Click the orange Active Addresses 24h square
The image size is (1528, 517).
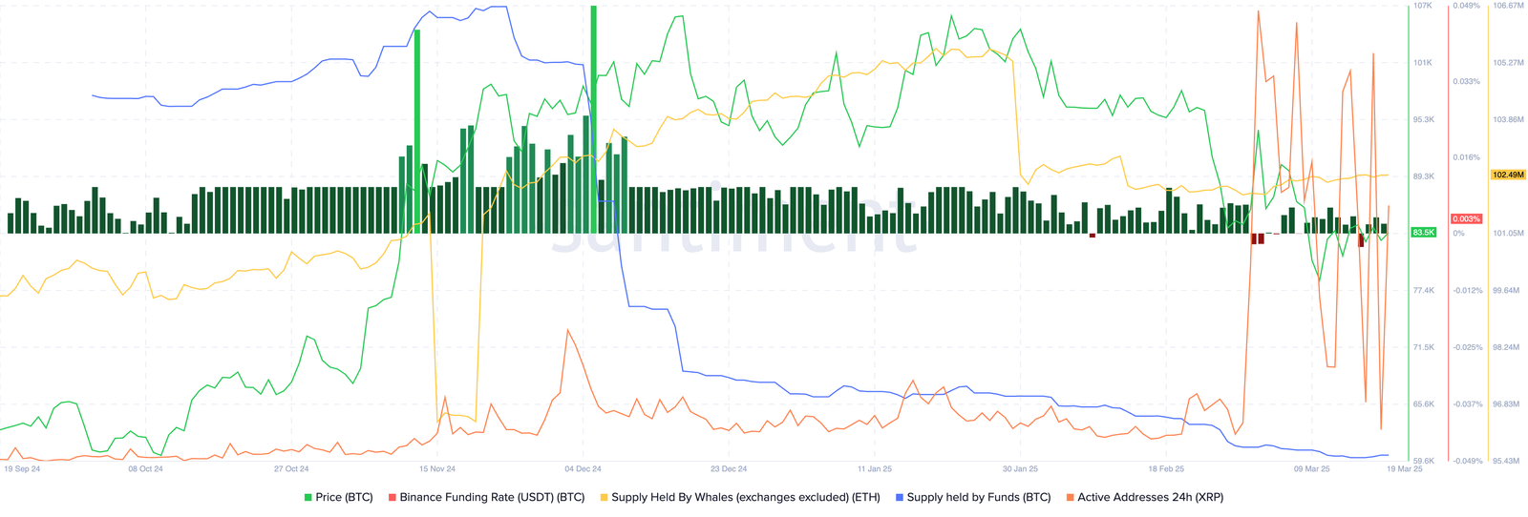[1070, 497]
